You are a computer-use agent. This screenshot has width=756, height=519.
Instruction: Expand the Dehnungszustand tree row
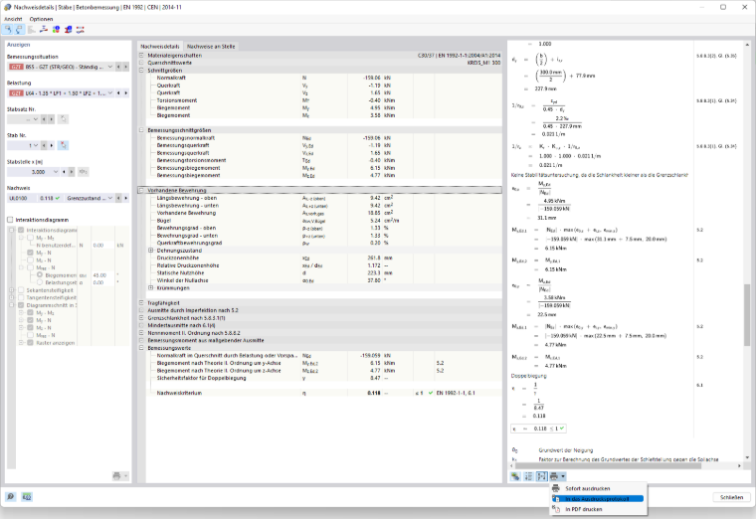[x=150, y=251]
